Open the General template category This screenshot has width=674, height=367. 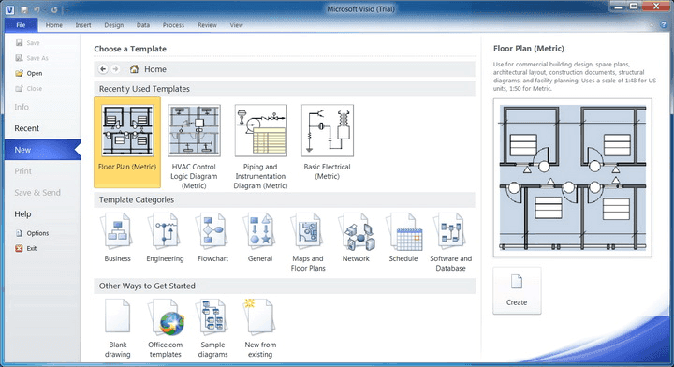pos(260,238)
